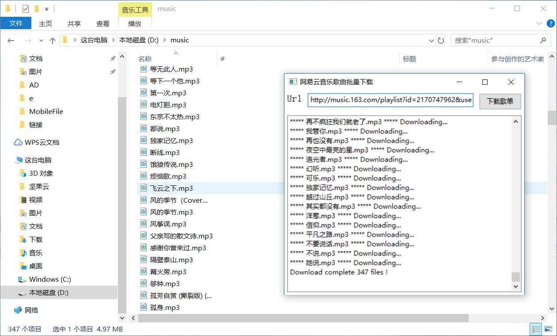
Task: Open the 文件 menu
Action: [x=16, y=23]
